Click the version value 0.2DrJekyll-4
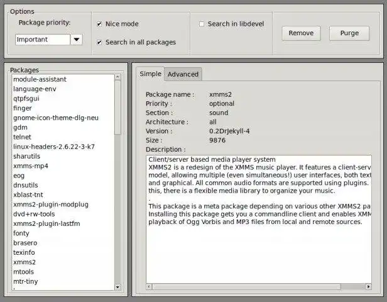The image size is (387, 302). pyautogui.click(x=229, y=131)
